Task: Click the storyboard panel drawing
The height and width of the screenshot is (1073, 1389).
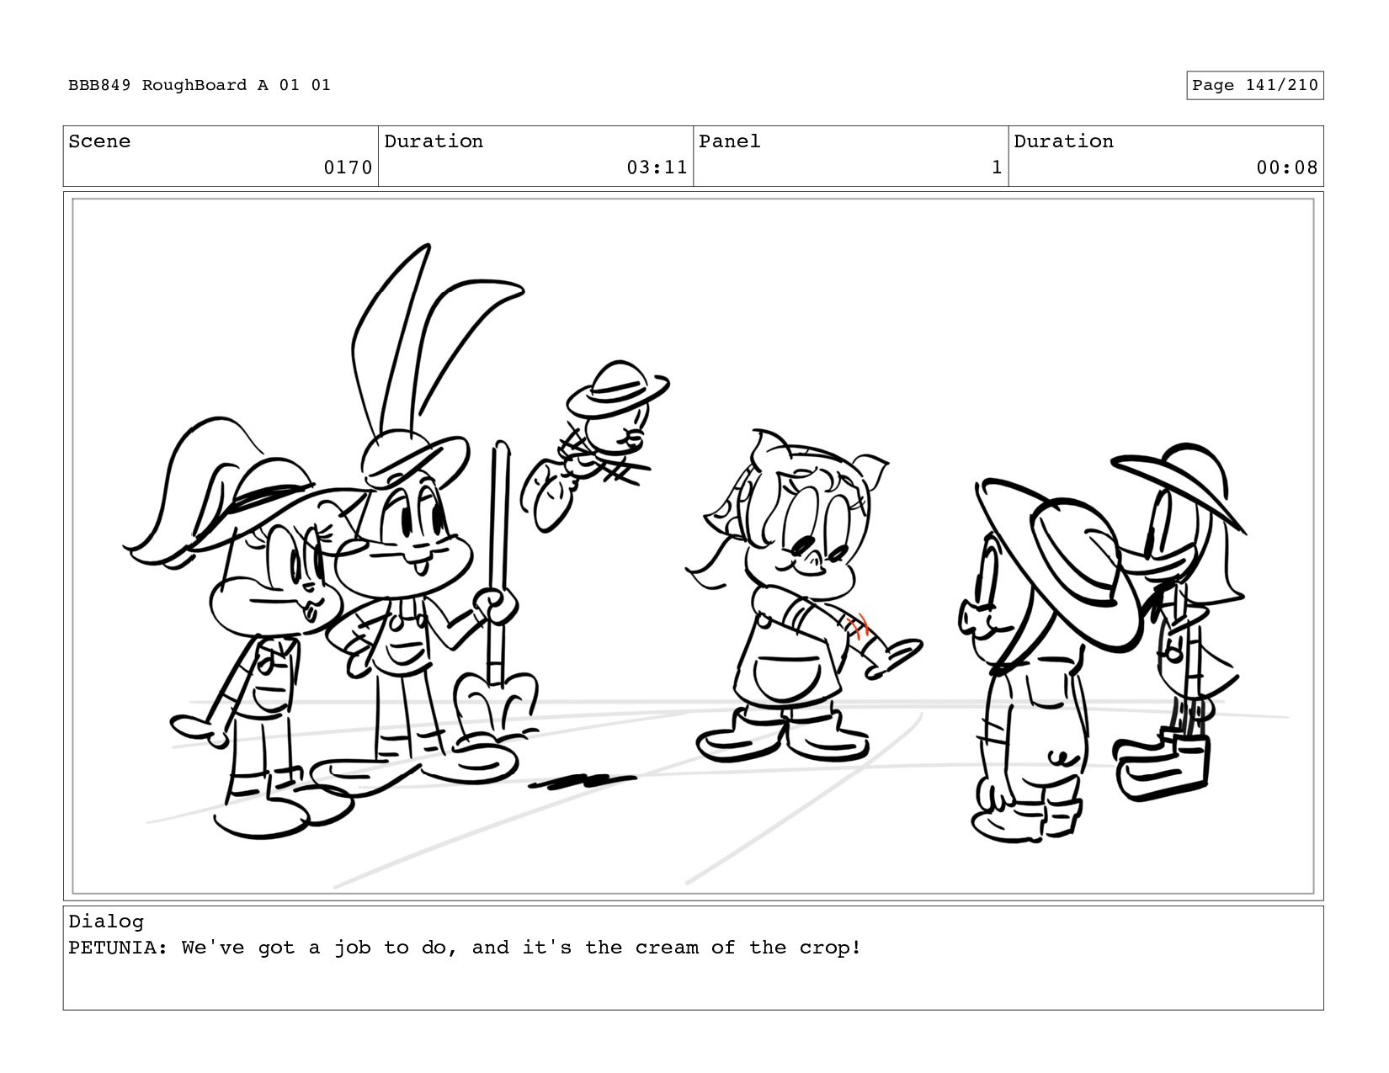Action: [693, 546]
